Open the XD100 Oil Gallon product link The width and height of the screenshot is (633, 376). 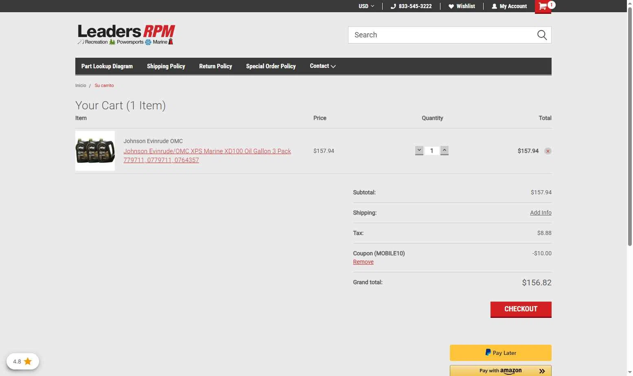(x=207, y=155)
